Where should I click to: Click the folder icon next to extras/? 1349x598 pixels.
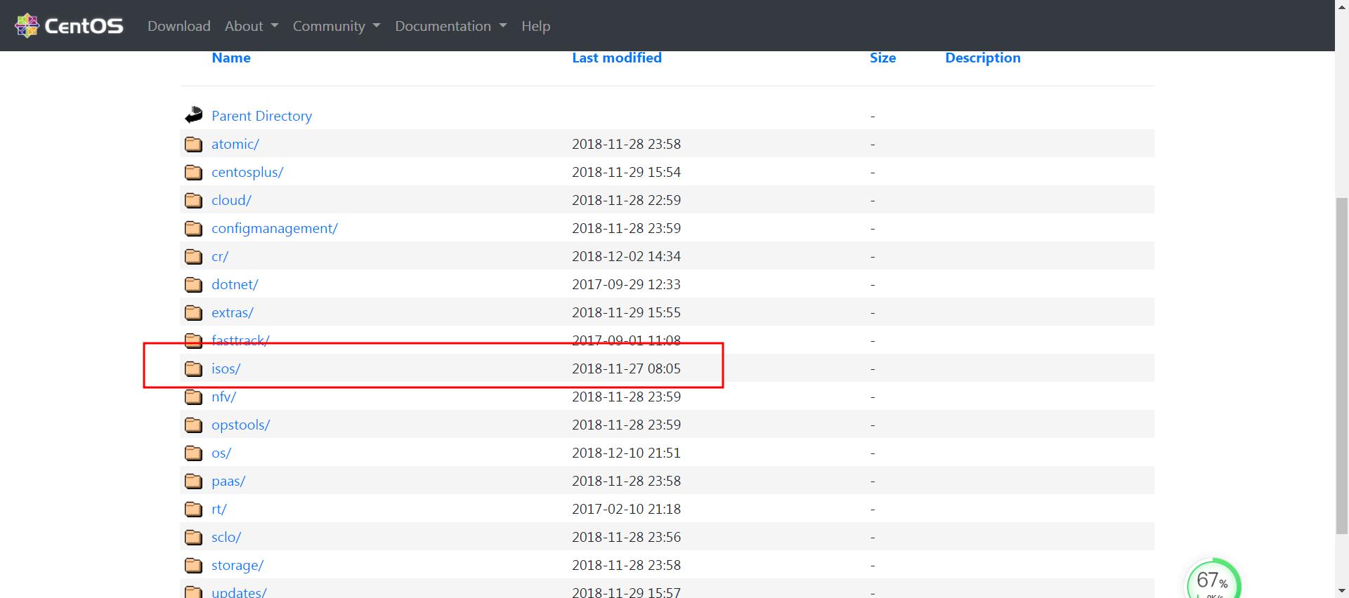coord(193,312)
